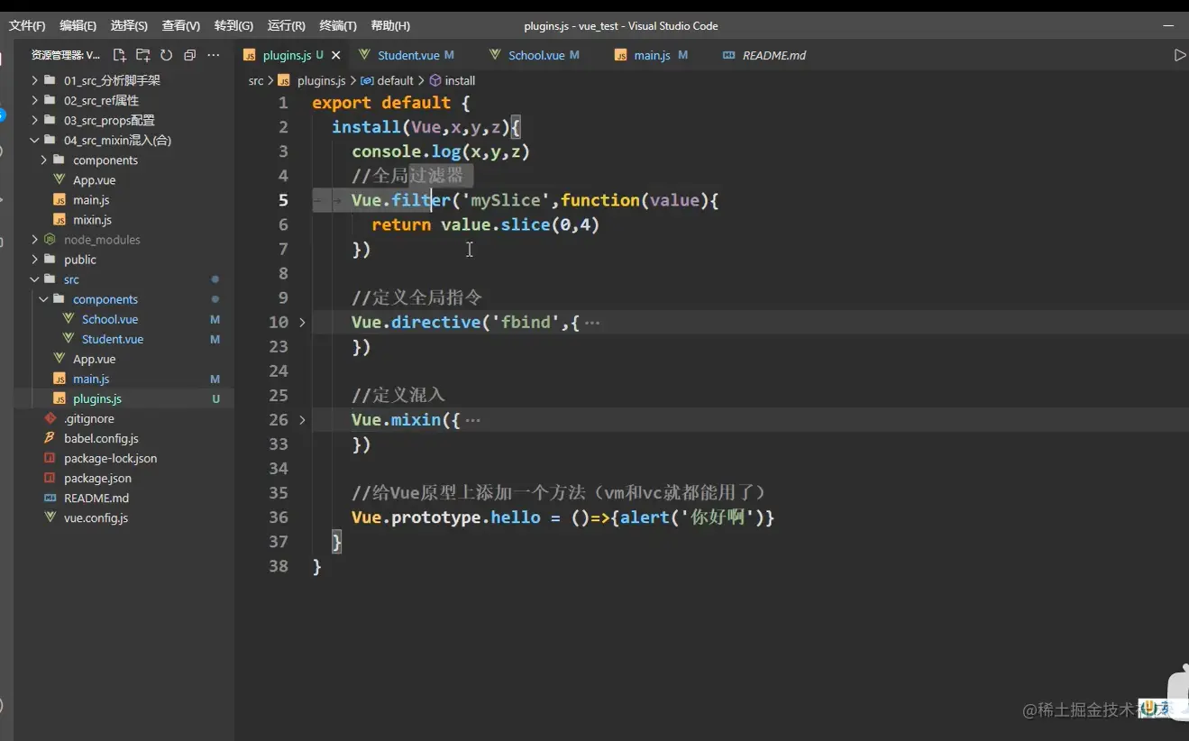Collapse the src folder in explorer
This screenshot has height=741, width=1189.
coord(71,279)
